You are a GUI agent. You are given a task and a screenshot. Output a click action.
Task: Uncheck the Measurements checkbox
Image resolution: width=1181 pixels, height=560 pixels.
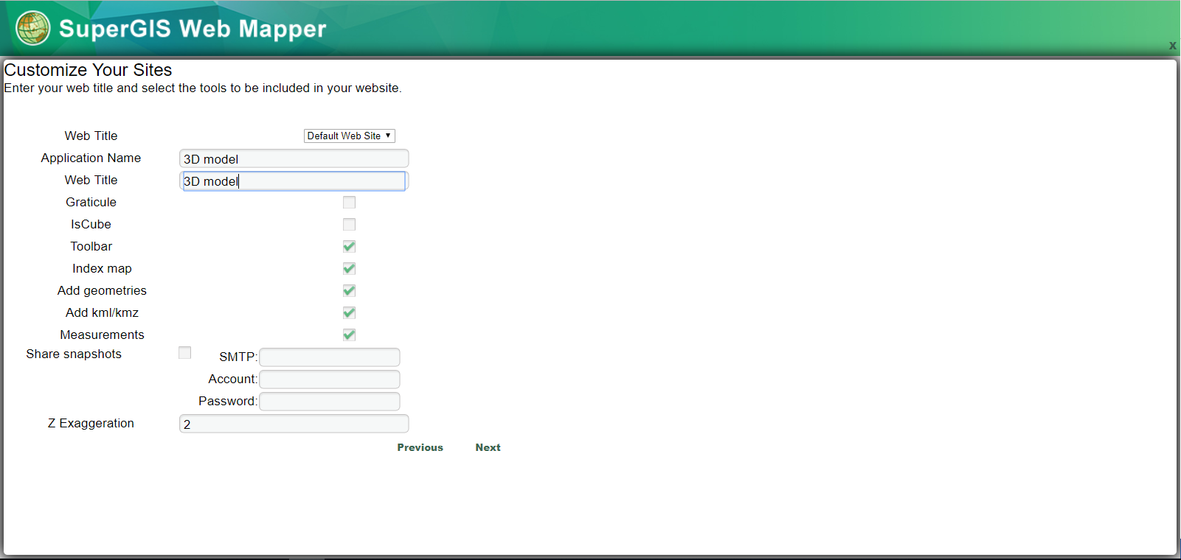(x=350, y=335)
